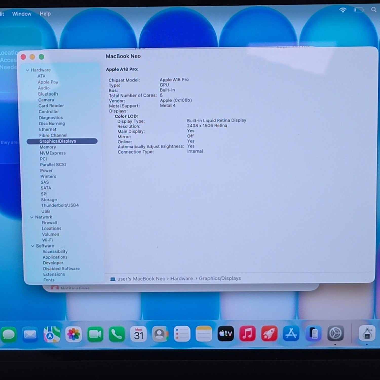Screen dimensions: 380x380
Task: Select Apple Pay in the sidebar
Action: 48,82
